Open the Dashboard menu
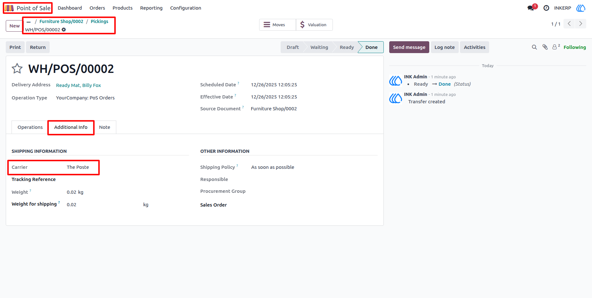Image resolution: width=592 pixels, height=298 pixels. 70,8
